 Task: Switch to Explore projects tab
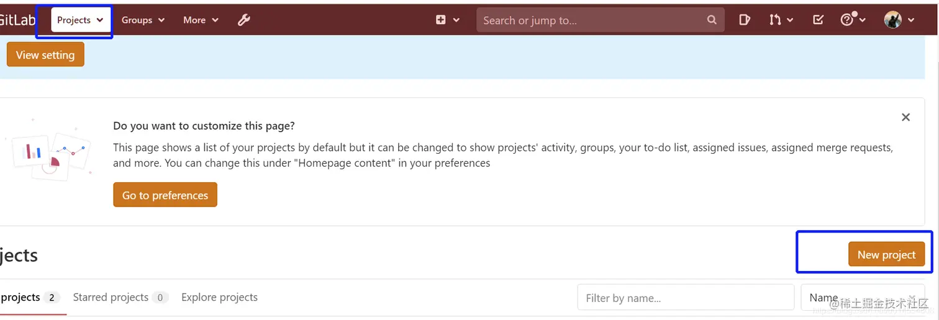click(x=219, y=298)
